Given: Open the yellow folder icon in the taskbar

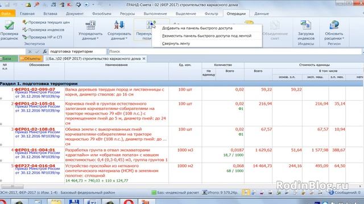Looking at the screenshot, I should click(56, 202).
